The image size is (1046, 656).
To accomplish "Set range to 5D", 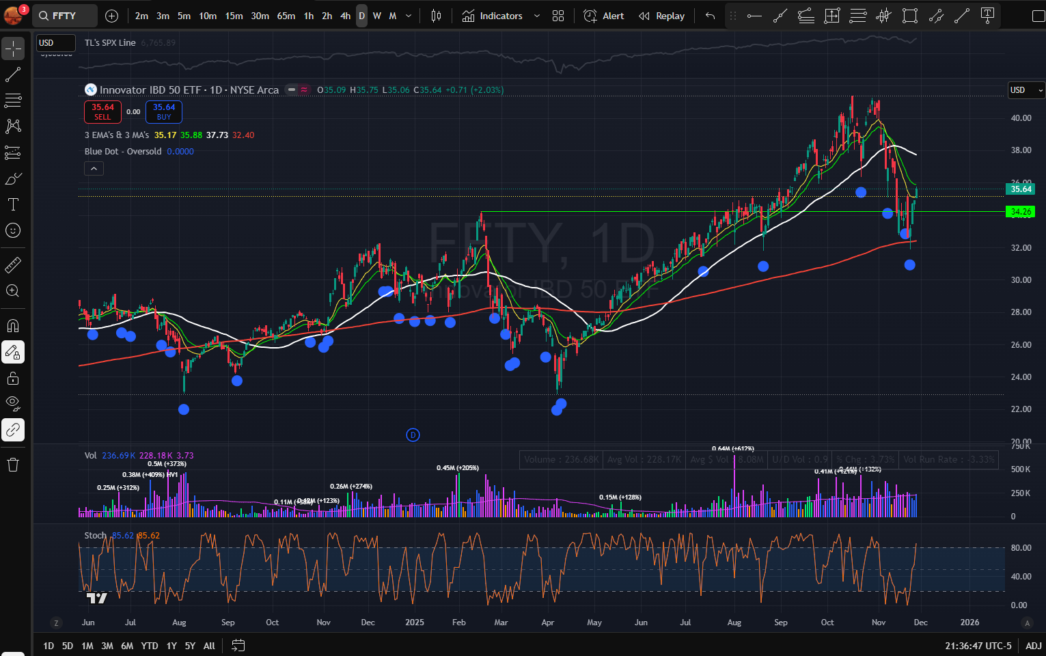I will tap(67, 645).
